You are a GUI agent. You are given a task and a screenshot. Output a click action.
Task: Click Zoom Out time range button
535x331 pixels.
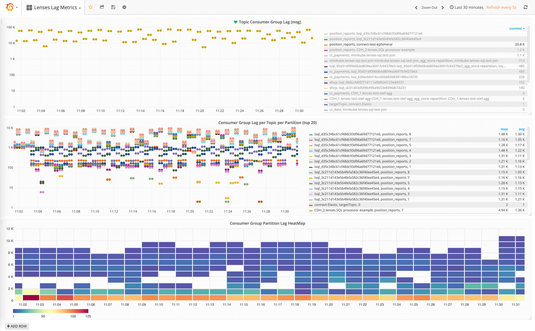click(x=429, y=7)
